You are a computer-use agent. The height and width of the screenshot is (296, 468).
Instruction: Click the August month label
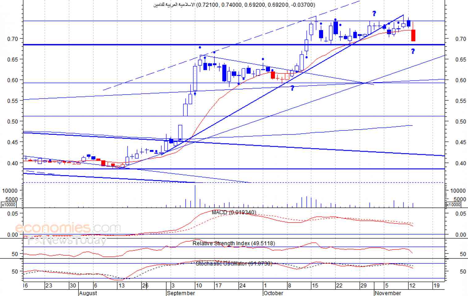(x=88, y=293)
